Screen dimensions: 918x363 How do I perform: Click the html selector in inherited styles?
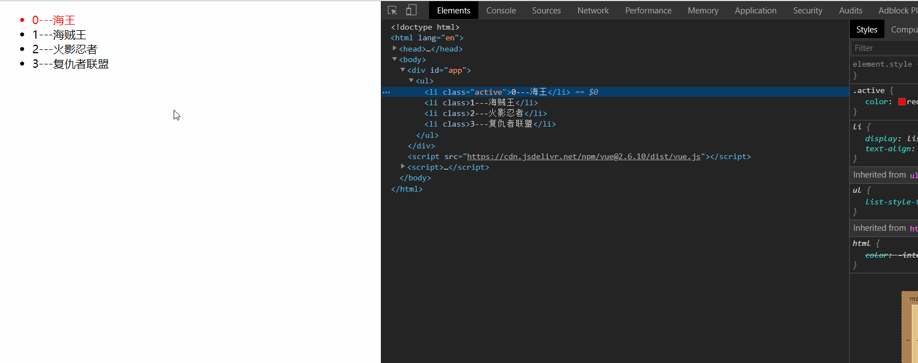pos(861,243)
